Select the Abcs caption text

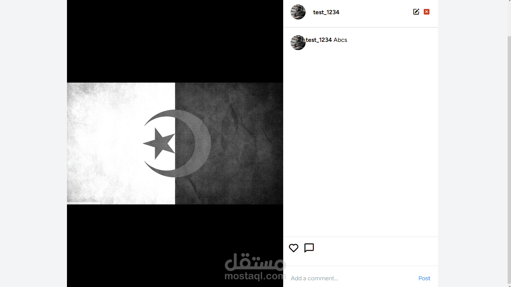coord(340,40)
